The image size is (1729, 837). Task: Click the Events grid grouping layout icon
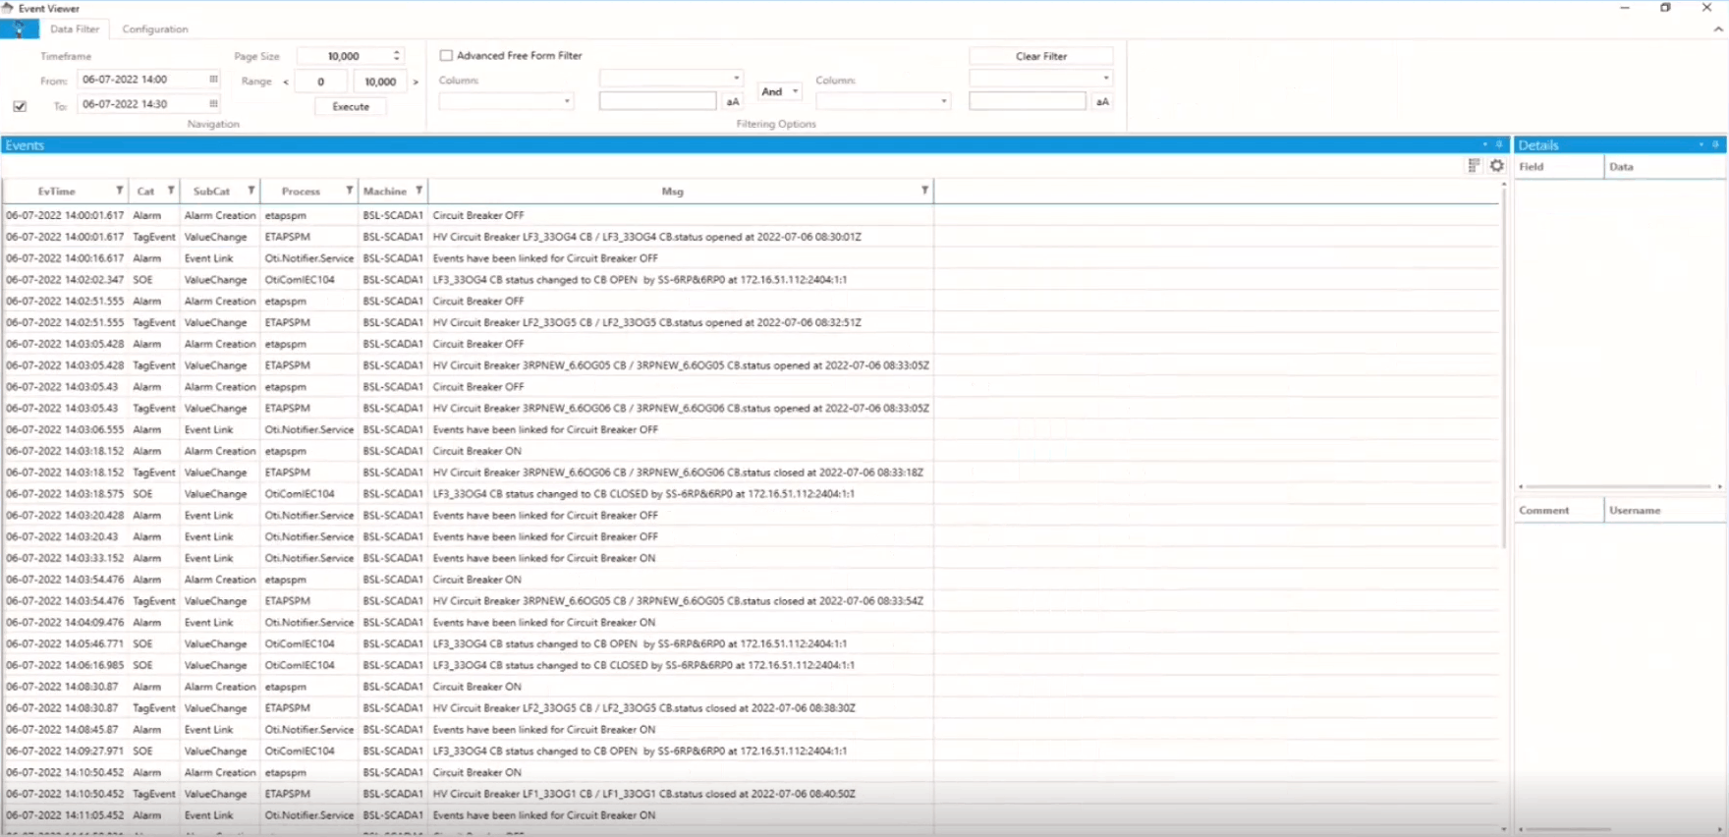coord(1474,166)
